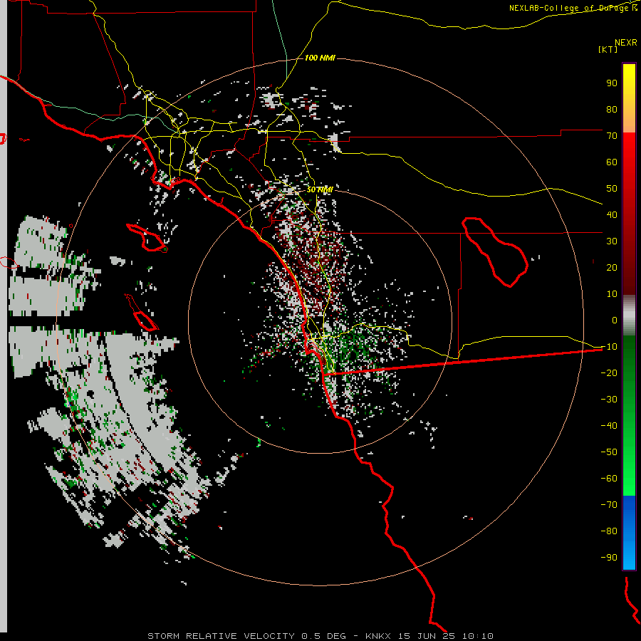The height and width of the screenshot is (641, 641).
Task: Click the 70 value on the velocity scale
Action: [612, 136]
